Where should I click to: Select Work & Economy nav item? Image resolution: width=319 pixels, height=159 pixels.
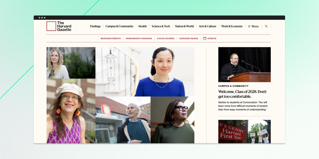pos(232,26)
